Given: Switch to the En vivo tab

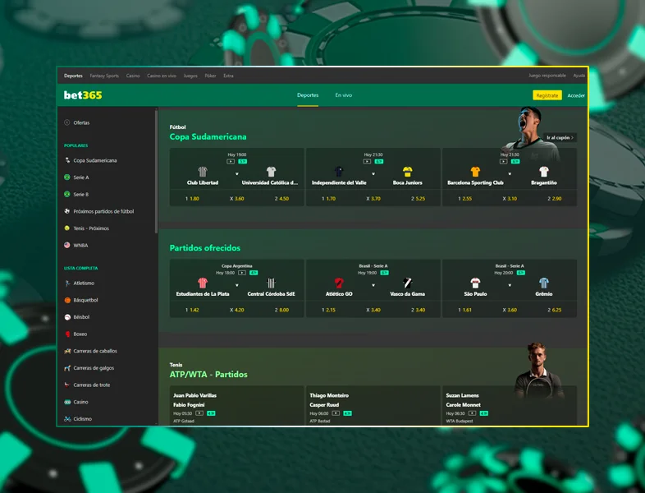Looking at the screenshot, I should point(343,95).
